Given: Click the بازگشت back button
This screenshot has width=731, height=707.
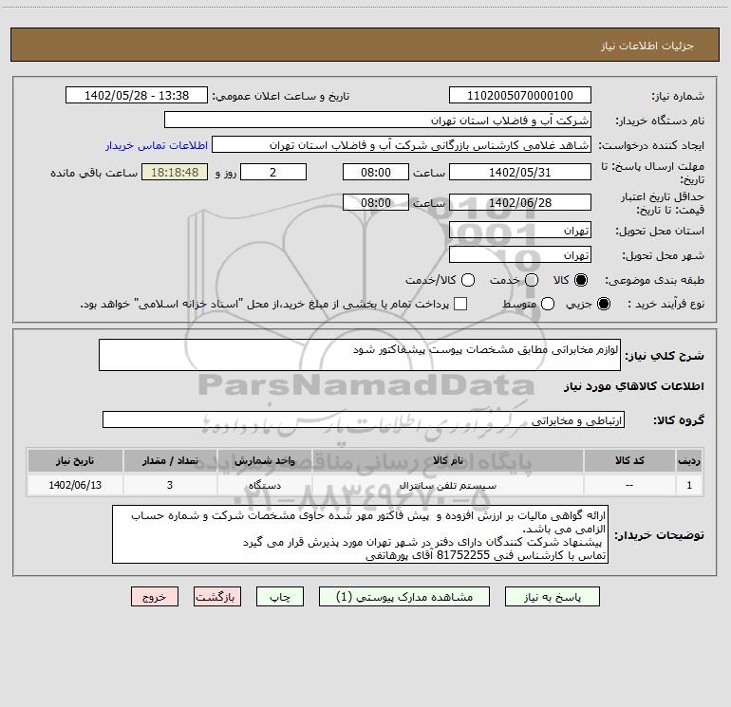Looking at the screenshot, I should click(x=217, y=597).
